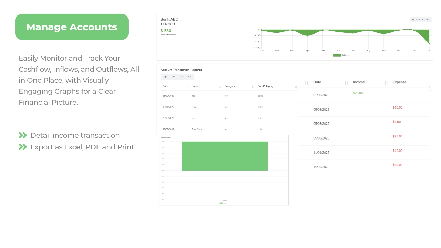The image size is (441, 248).
Task: Click the $5.00 expense amount
Action: click(397, 122)
